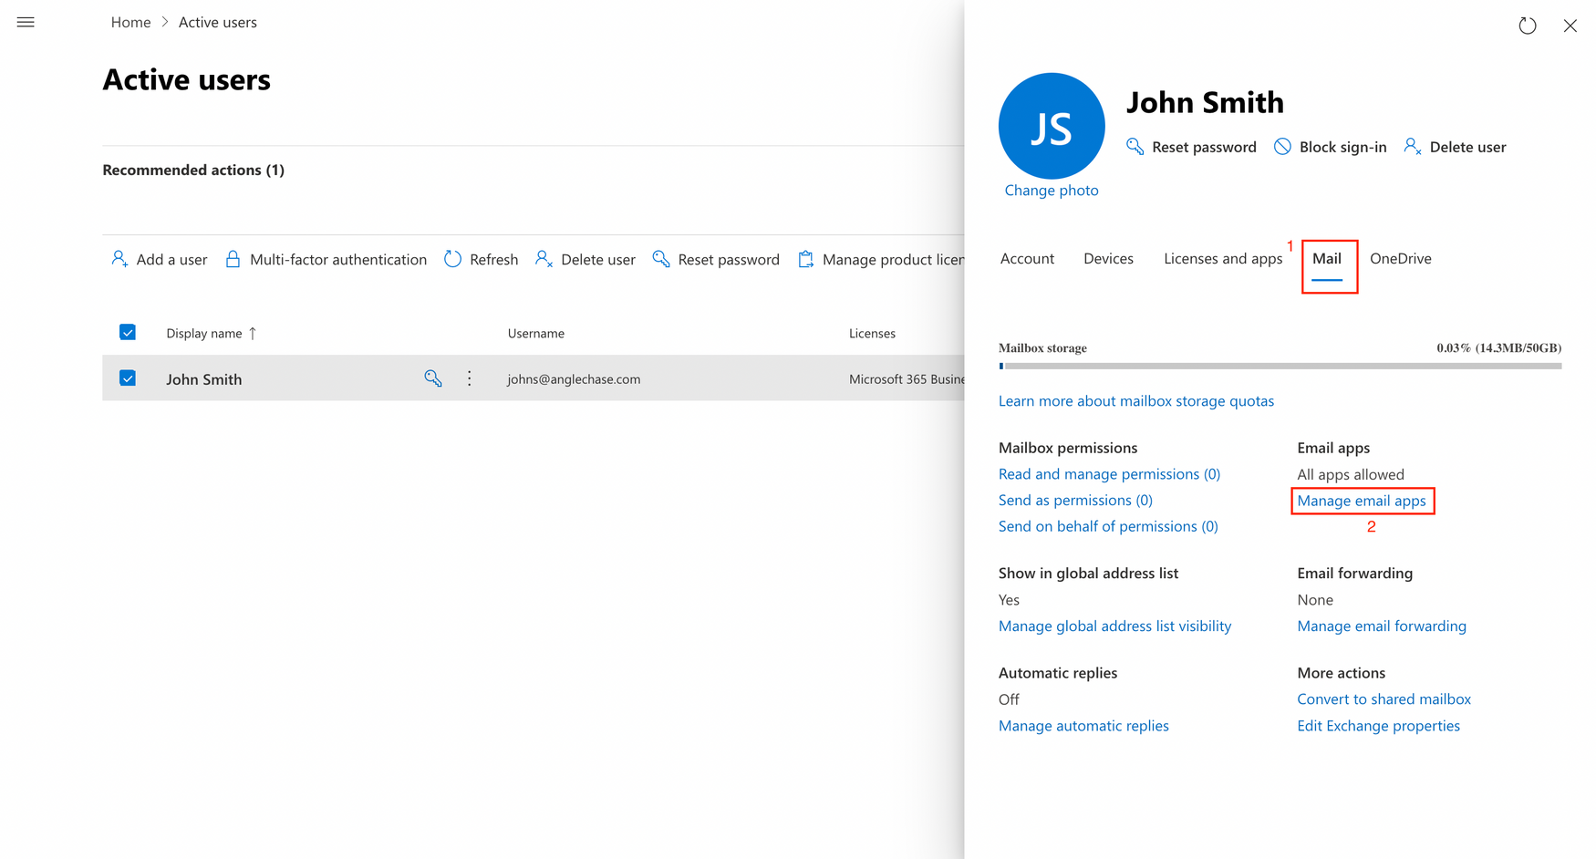Click Manage product licenses label in the toolbar
Image resolution: width=1596 pixels, height=859 pixels.
click(x=893, y=259)
